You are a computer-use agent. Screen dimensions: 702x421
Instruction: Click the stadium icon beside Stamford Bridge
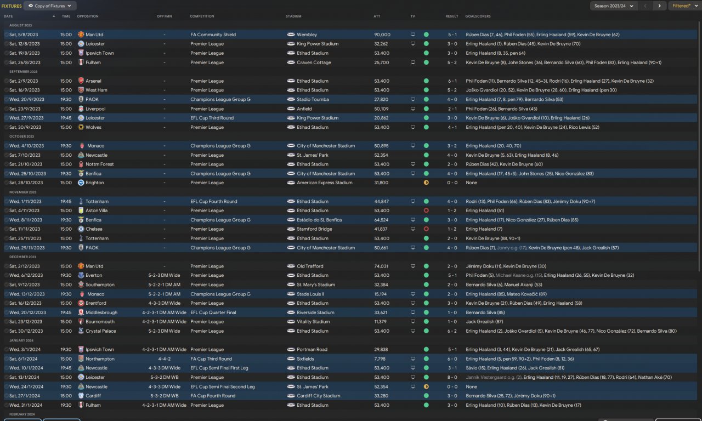point(291,229)
